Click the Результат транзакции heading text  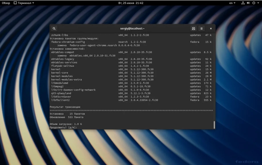tap(65, 107)
